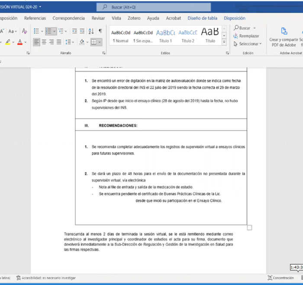Move up one row in the styles gallery
The width and height of the screenshot is (303, 285).
tap(224, 29)
